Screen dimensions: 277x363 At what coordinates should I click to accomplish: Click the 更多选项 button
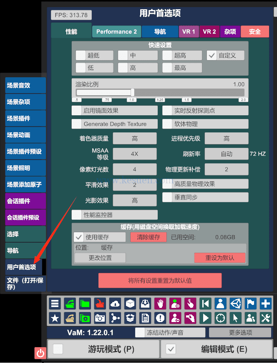click(x=240, y=333)
